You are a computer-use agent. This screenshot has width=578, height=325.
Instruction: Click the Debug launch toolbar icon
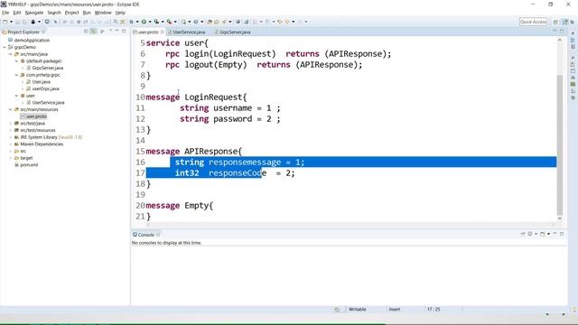click(x=131, y=22)
